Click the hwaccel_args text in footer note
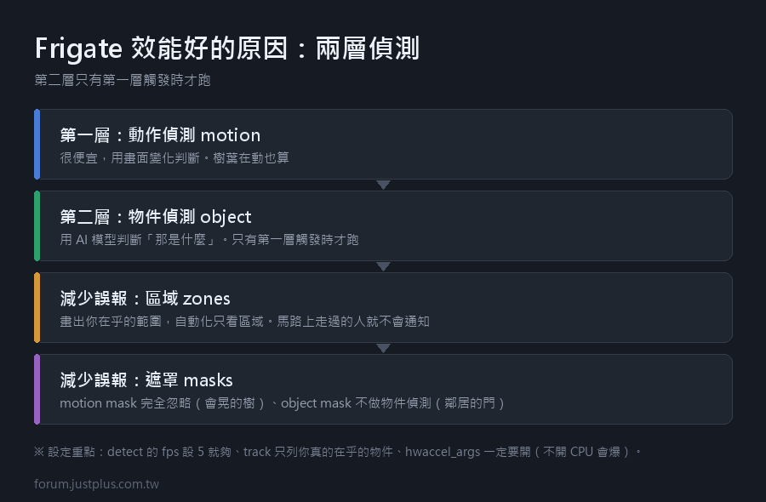This screenshot has height=502, width=766. tap(443, 452)
